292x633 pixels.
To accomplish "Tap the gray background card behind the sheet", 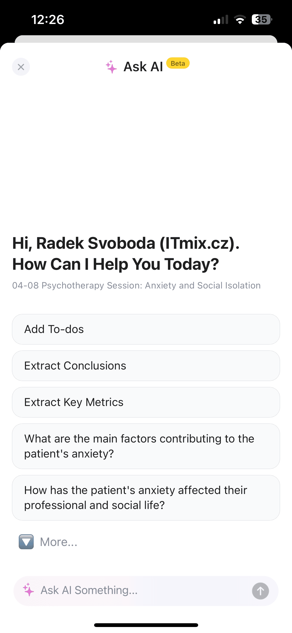I will [x=146, y=39].
